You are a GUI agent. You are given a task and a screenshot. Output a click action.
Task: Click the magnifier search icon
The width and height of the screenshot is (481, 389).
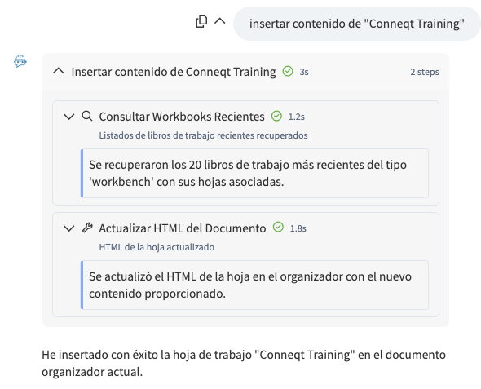coord(87,117)
